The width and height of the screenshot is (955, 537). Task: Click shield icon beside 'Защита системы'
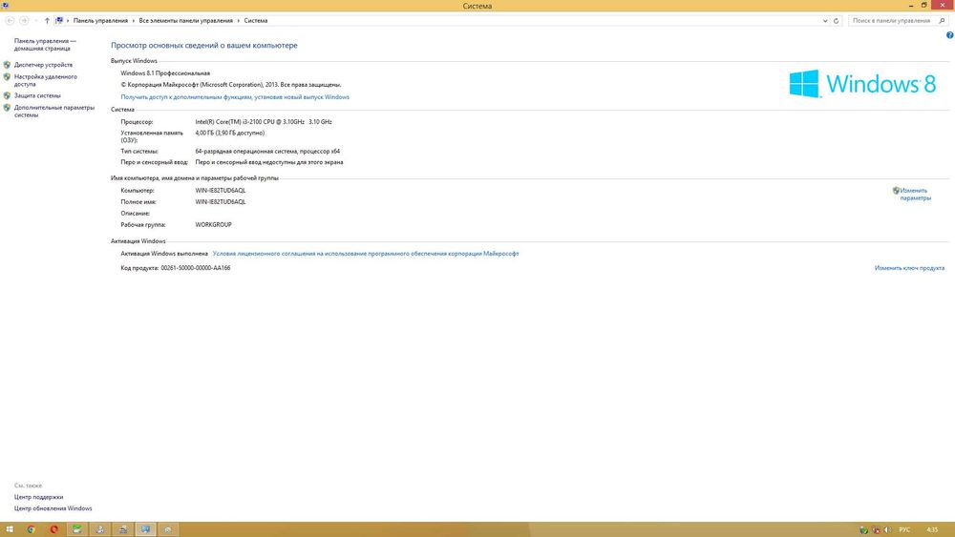[x=7, y=95]
